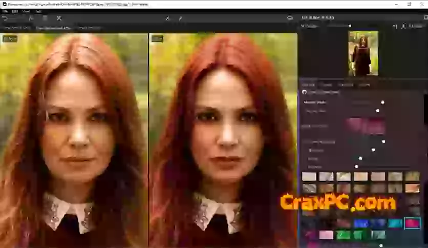Select the bright green hair color swatch
The width and height of the screenshot is (428, 248).
(344, 235)
